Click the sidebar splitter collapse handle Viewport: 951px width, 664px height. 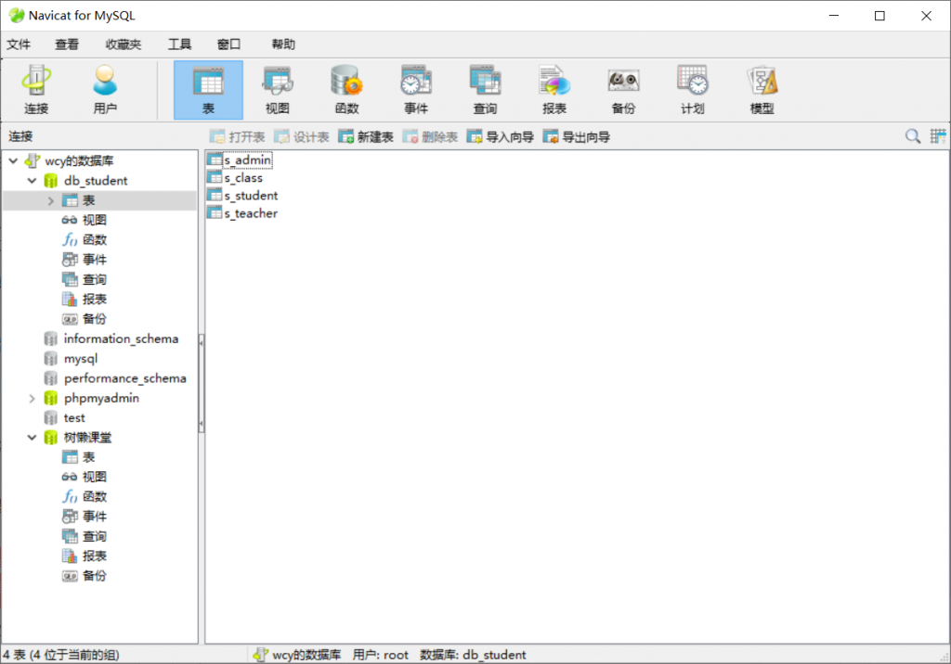202,384
